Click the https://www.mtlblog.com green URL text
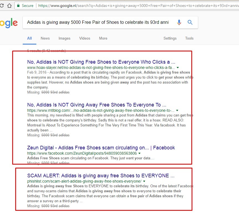Screen dimensions: 239x213 click(x=101, y=111)
